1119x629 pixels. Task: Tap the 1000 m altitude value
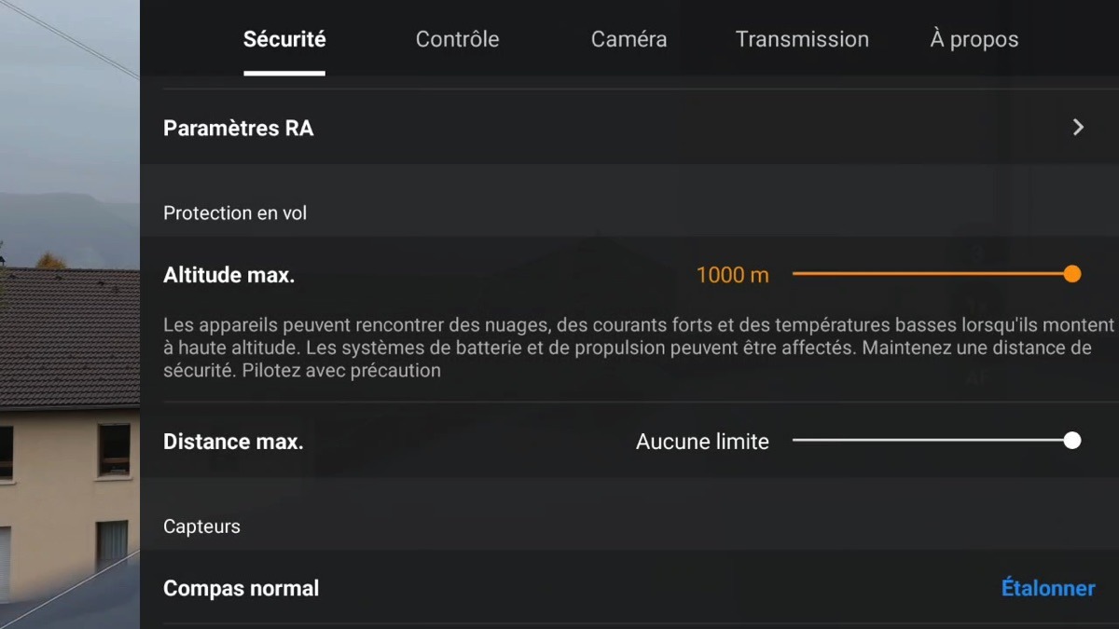[x=733, y=275]
